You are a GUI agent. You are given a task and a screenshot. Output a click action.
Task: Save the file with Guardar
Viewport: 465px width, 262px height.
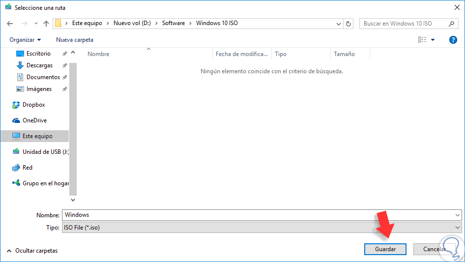(385, 249)
